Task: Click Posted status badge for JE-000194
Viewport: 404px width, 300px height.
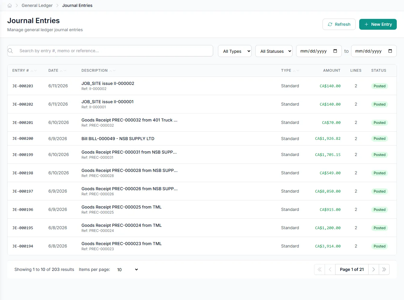Action: pyautogui.click(x=379, y=246)
